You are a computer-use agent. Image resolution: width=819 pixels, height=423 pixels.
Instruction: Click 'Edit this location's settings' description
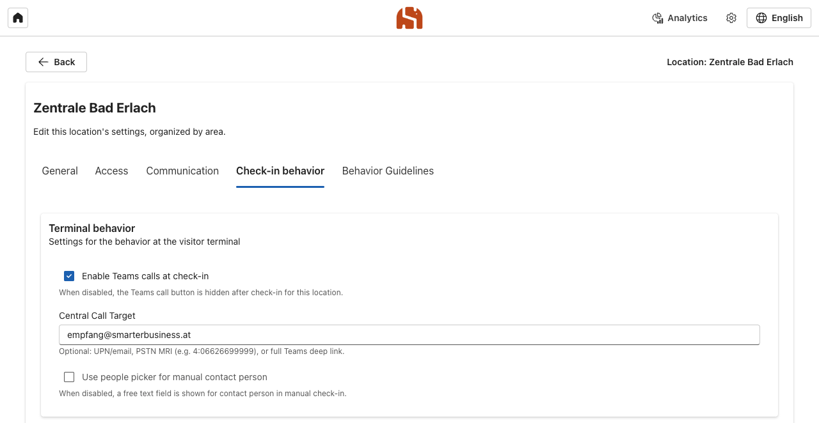[x=129, y=132]
